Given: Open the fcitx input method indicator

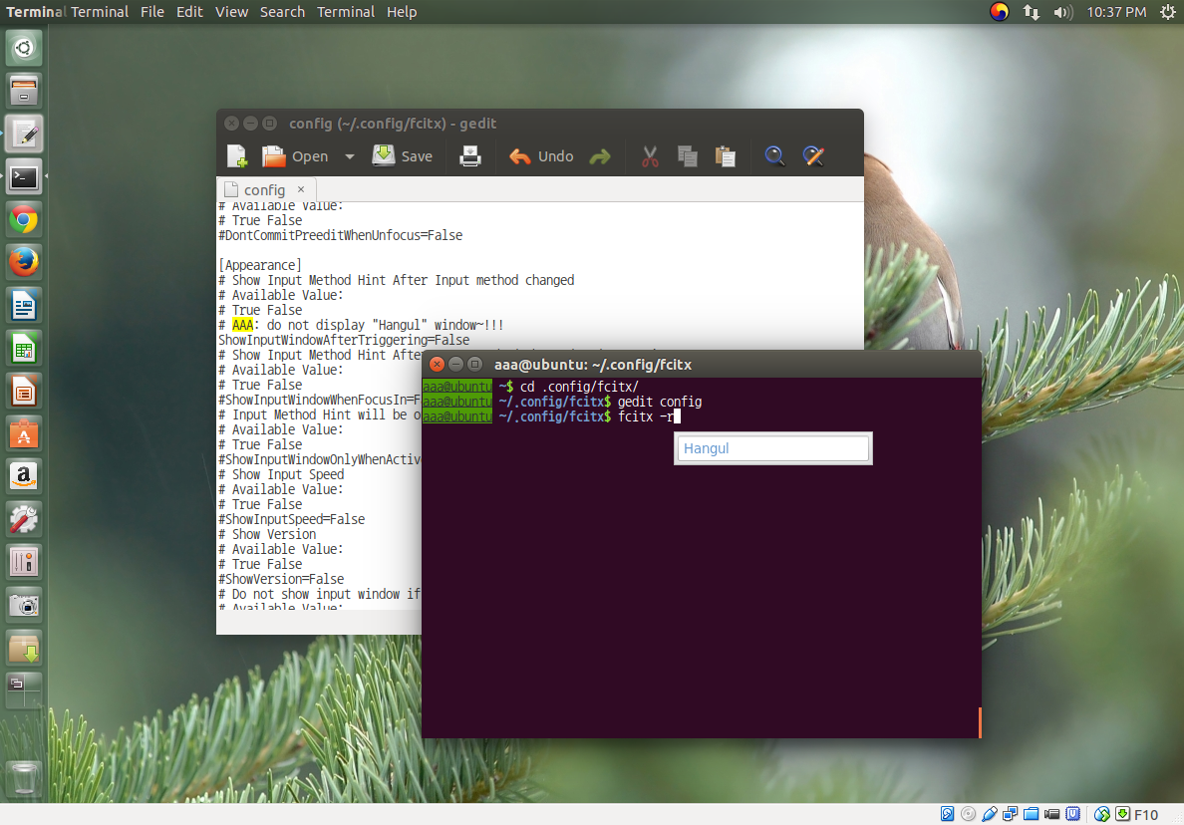Looking at the screenshot, I should [999, 12].
